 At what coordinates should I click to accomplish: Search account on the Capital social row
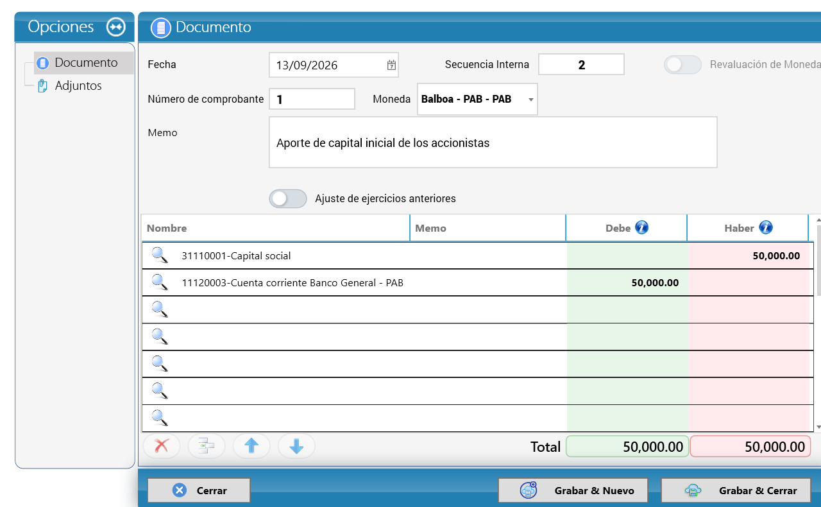click(x=160, y=255)
